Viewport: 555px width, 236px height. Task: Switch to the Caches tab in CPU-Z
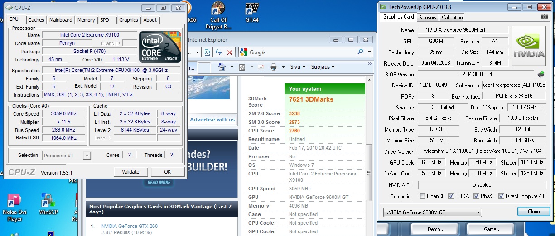point(36,20)
